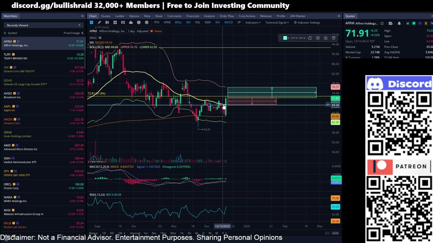
Task: Click the list icon beside Symbol header
Action: tap(5, 33)
